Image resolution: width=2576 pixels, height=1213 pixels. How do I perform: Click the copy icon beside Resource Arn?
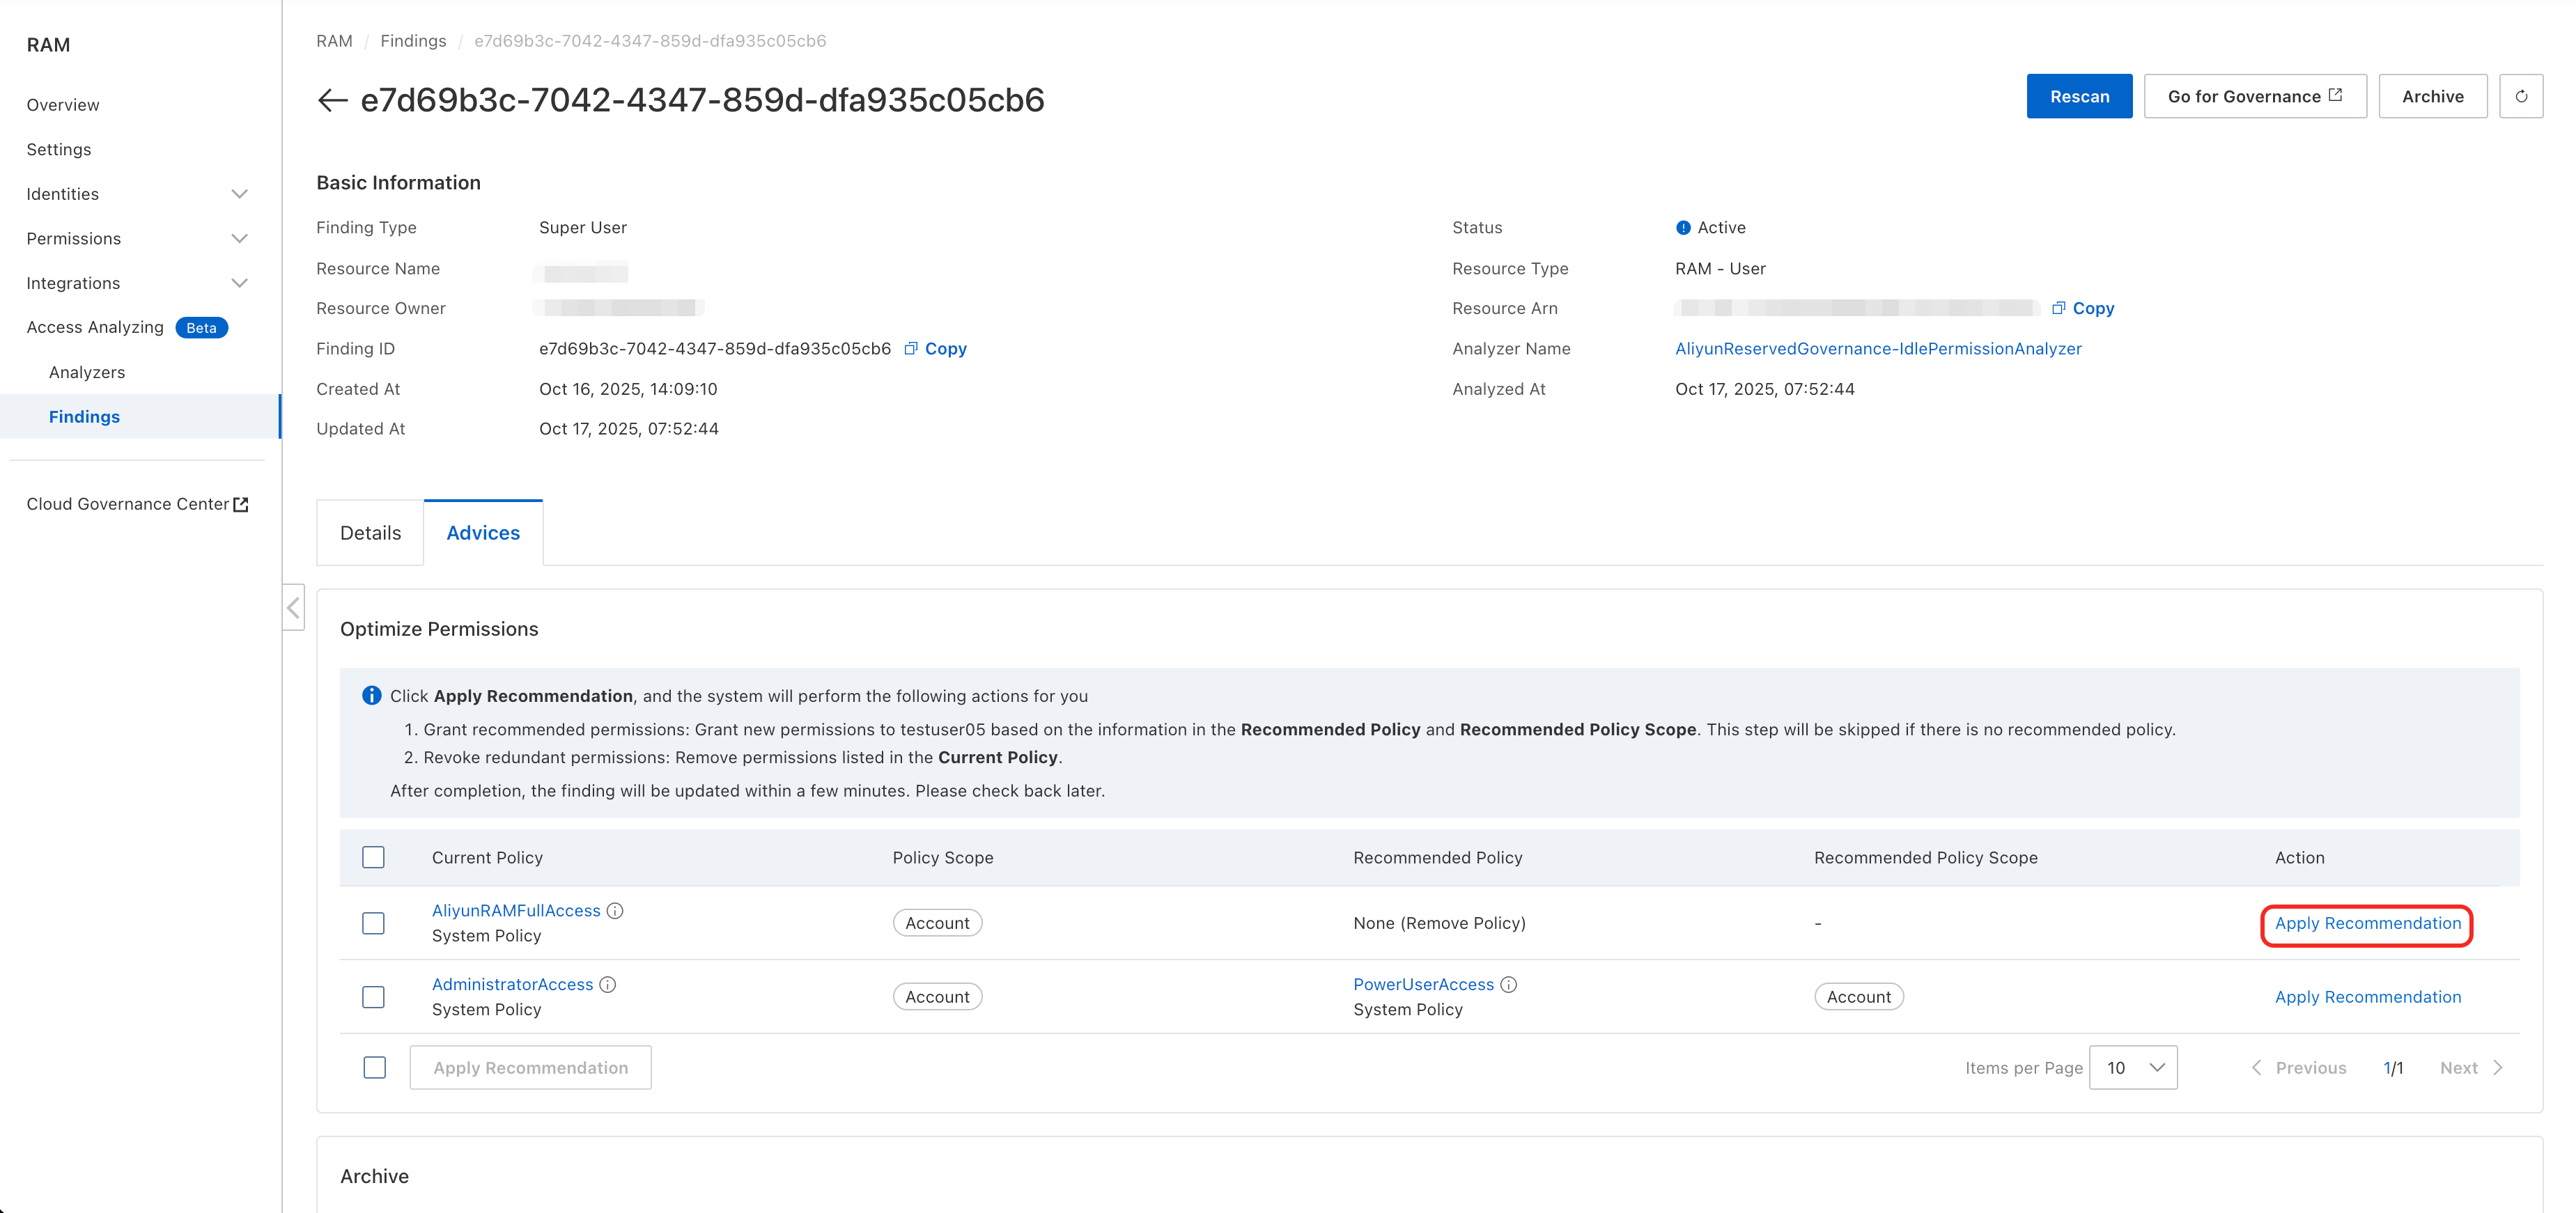2058,308
